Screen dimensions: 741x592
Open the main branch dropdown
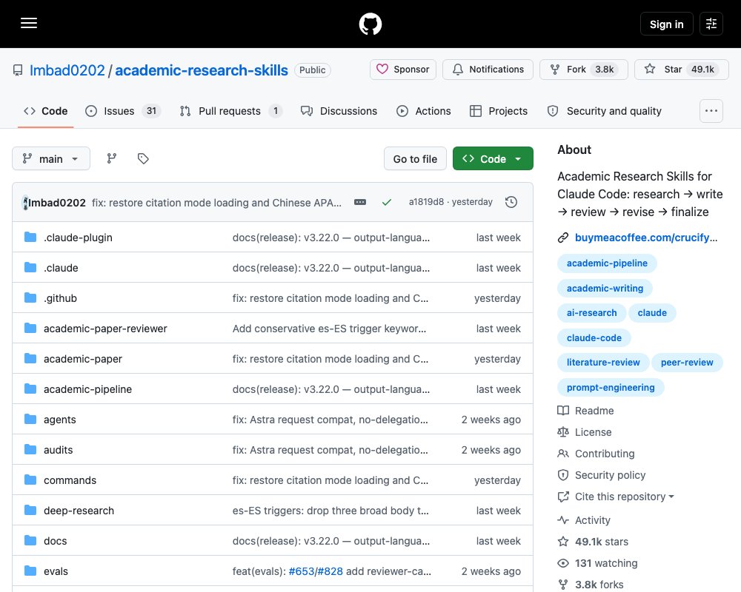click(51, 158)
